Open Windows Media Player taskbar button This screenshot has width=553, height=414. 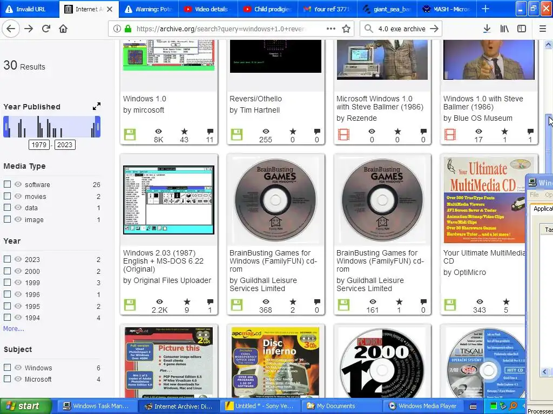(x=423, y=406)
